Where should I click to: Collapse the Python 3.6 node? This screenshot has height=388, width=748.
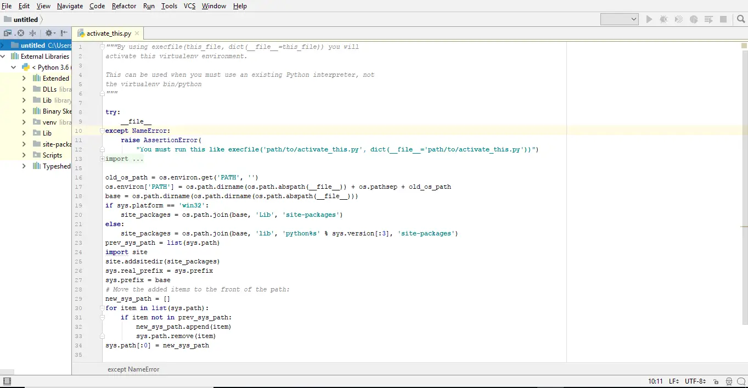point(14,68)
